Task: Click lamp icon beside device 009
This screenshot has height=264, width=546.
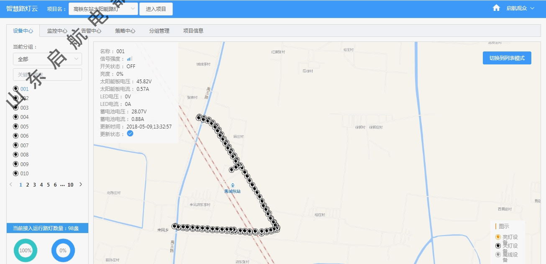Action: click(x=16, y=164)
